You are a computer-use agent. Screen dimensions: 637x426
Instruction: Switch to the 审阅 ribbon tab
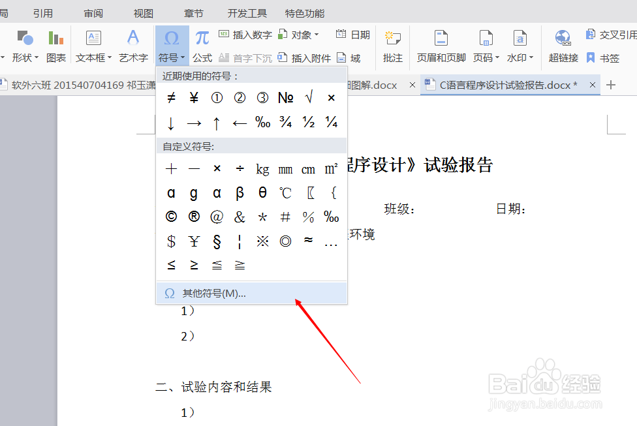[x=92, y=12]
